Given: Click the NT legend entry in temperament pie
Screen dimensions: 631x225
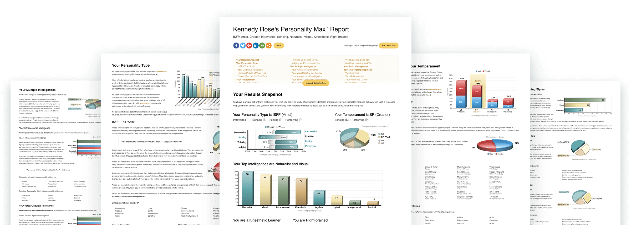Looking at the screenshot, I should point(381,141).
